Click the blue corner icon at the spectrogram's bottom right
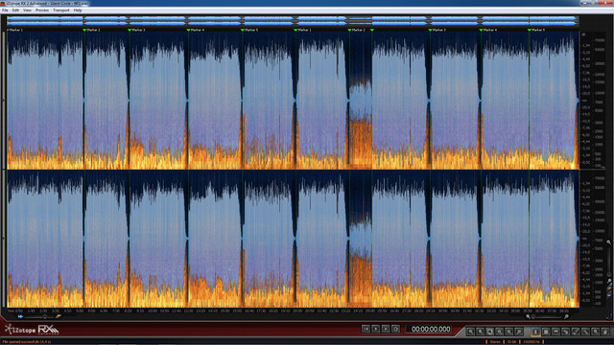Image resolution: width=614 pixels, height=345 pixels. coord(609,316)
